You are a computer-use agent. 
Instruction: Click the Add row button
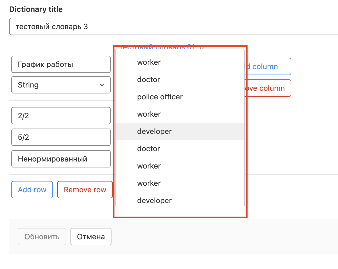tap(32, 190)
